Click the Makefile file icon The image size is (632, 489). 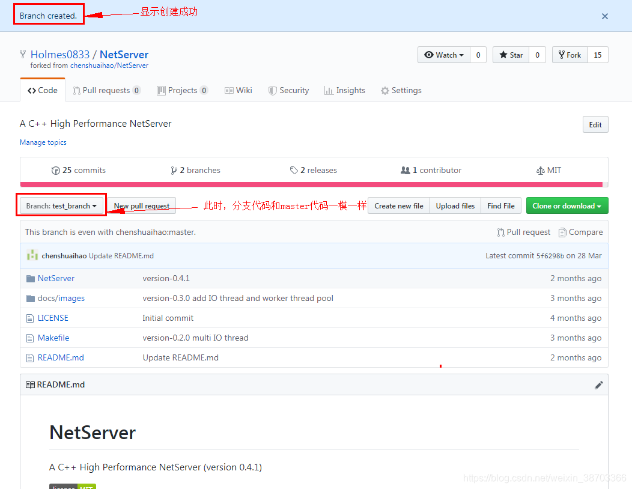(x=30, y=338)
